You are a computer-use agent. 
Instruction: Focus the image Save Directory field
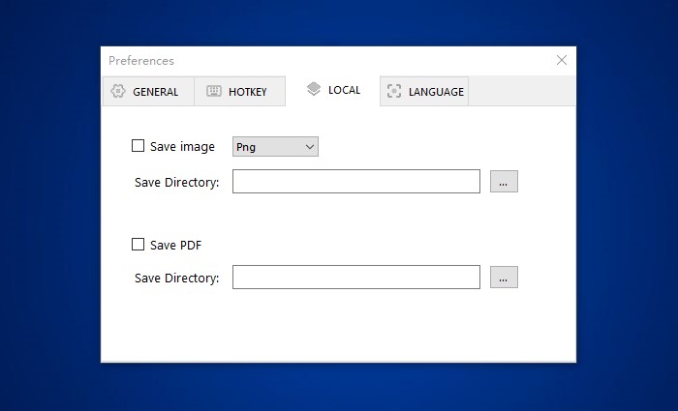pyautogui.click(x=356, y=182)
